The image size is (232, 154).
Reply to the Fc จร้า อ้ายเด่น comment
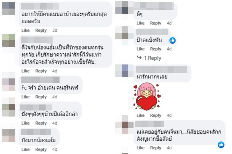41,97
